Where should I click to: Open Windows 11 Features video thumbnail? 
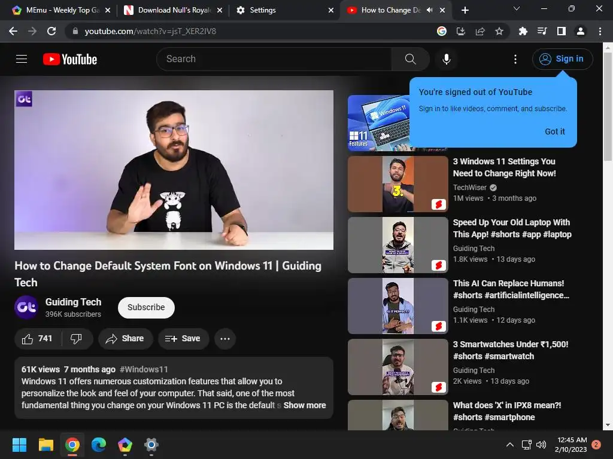(x=378, y=123)
